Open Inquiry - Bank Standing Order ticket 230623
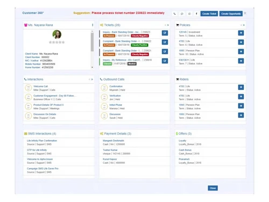 (x=121, y=32)
